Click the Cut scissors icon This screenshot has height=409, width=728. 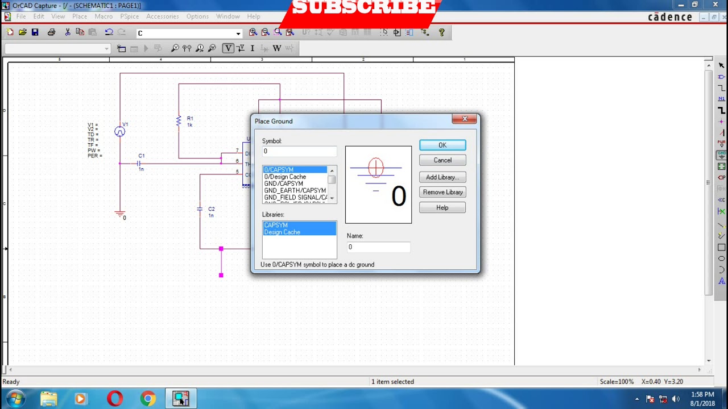[68, 32]
